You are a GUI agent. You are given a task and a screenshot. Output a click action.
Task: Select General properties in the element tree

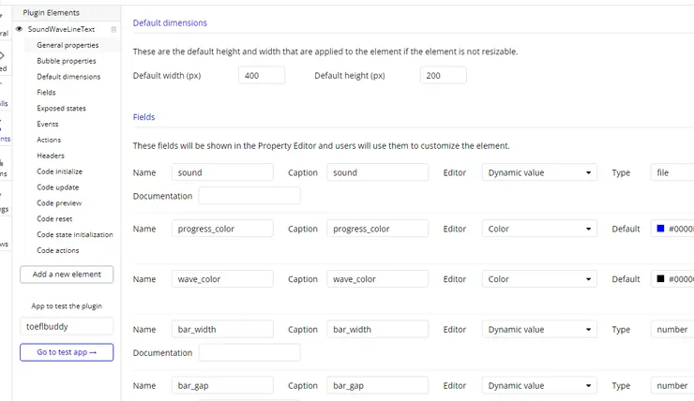[x=68, y=45]
